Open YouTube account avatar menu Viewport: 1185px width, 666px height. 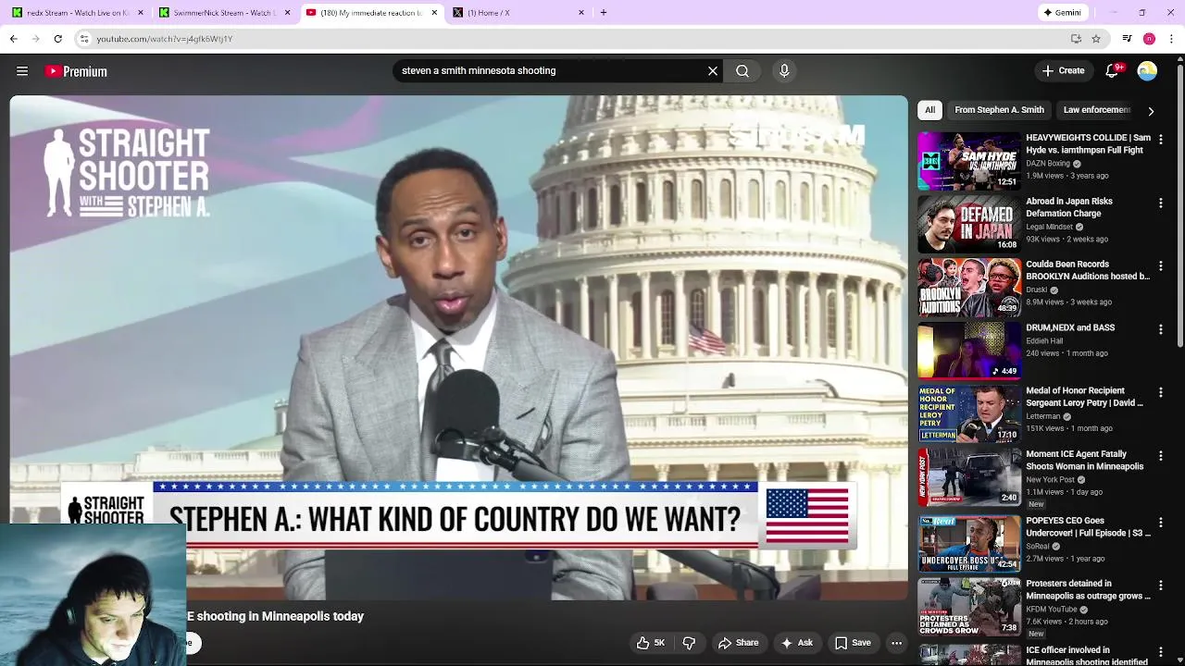click(x=1147, y=70)
